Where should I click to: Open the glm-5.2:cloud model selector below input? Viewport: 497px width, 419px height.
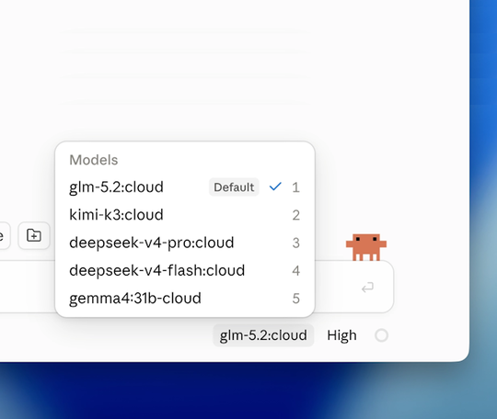263,335
